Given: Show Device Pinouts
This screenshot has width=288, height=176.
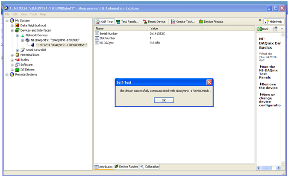Looking at the screenshot, I should click(211, 22).
